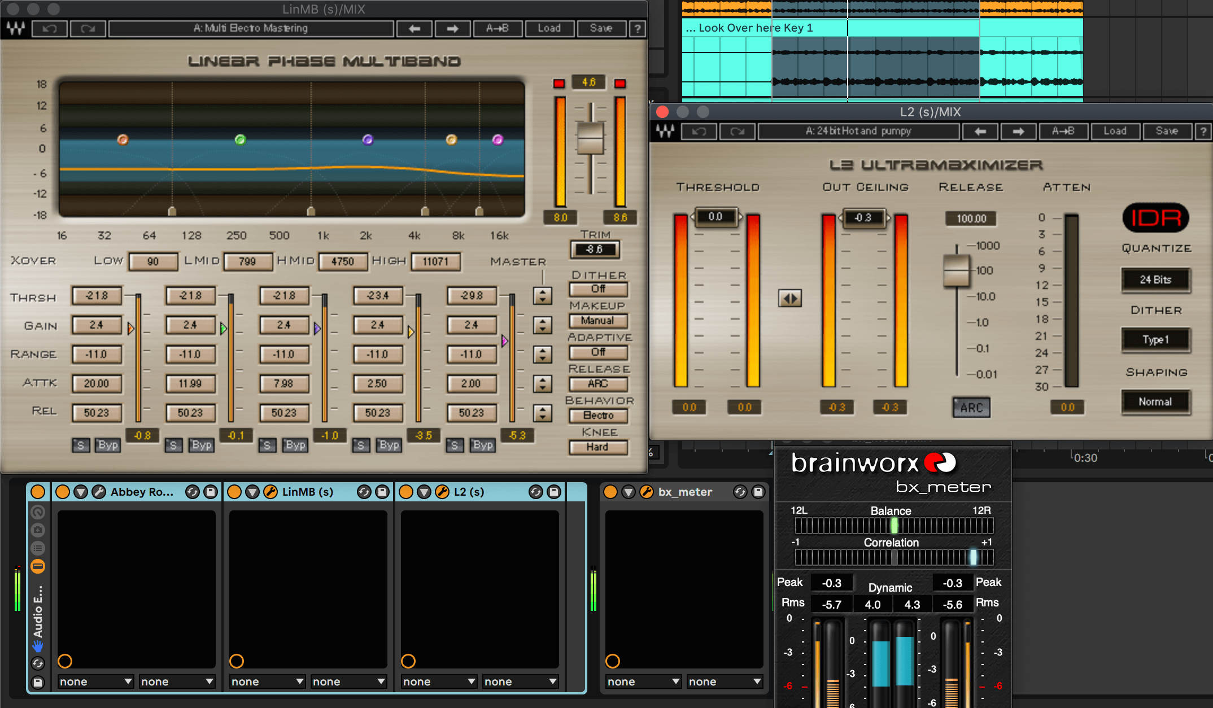Click the undo arrow in LinMB toolbar
This screenshot has height=708, width=1213.
50,28
